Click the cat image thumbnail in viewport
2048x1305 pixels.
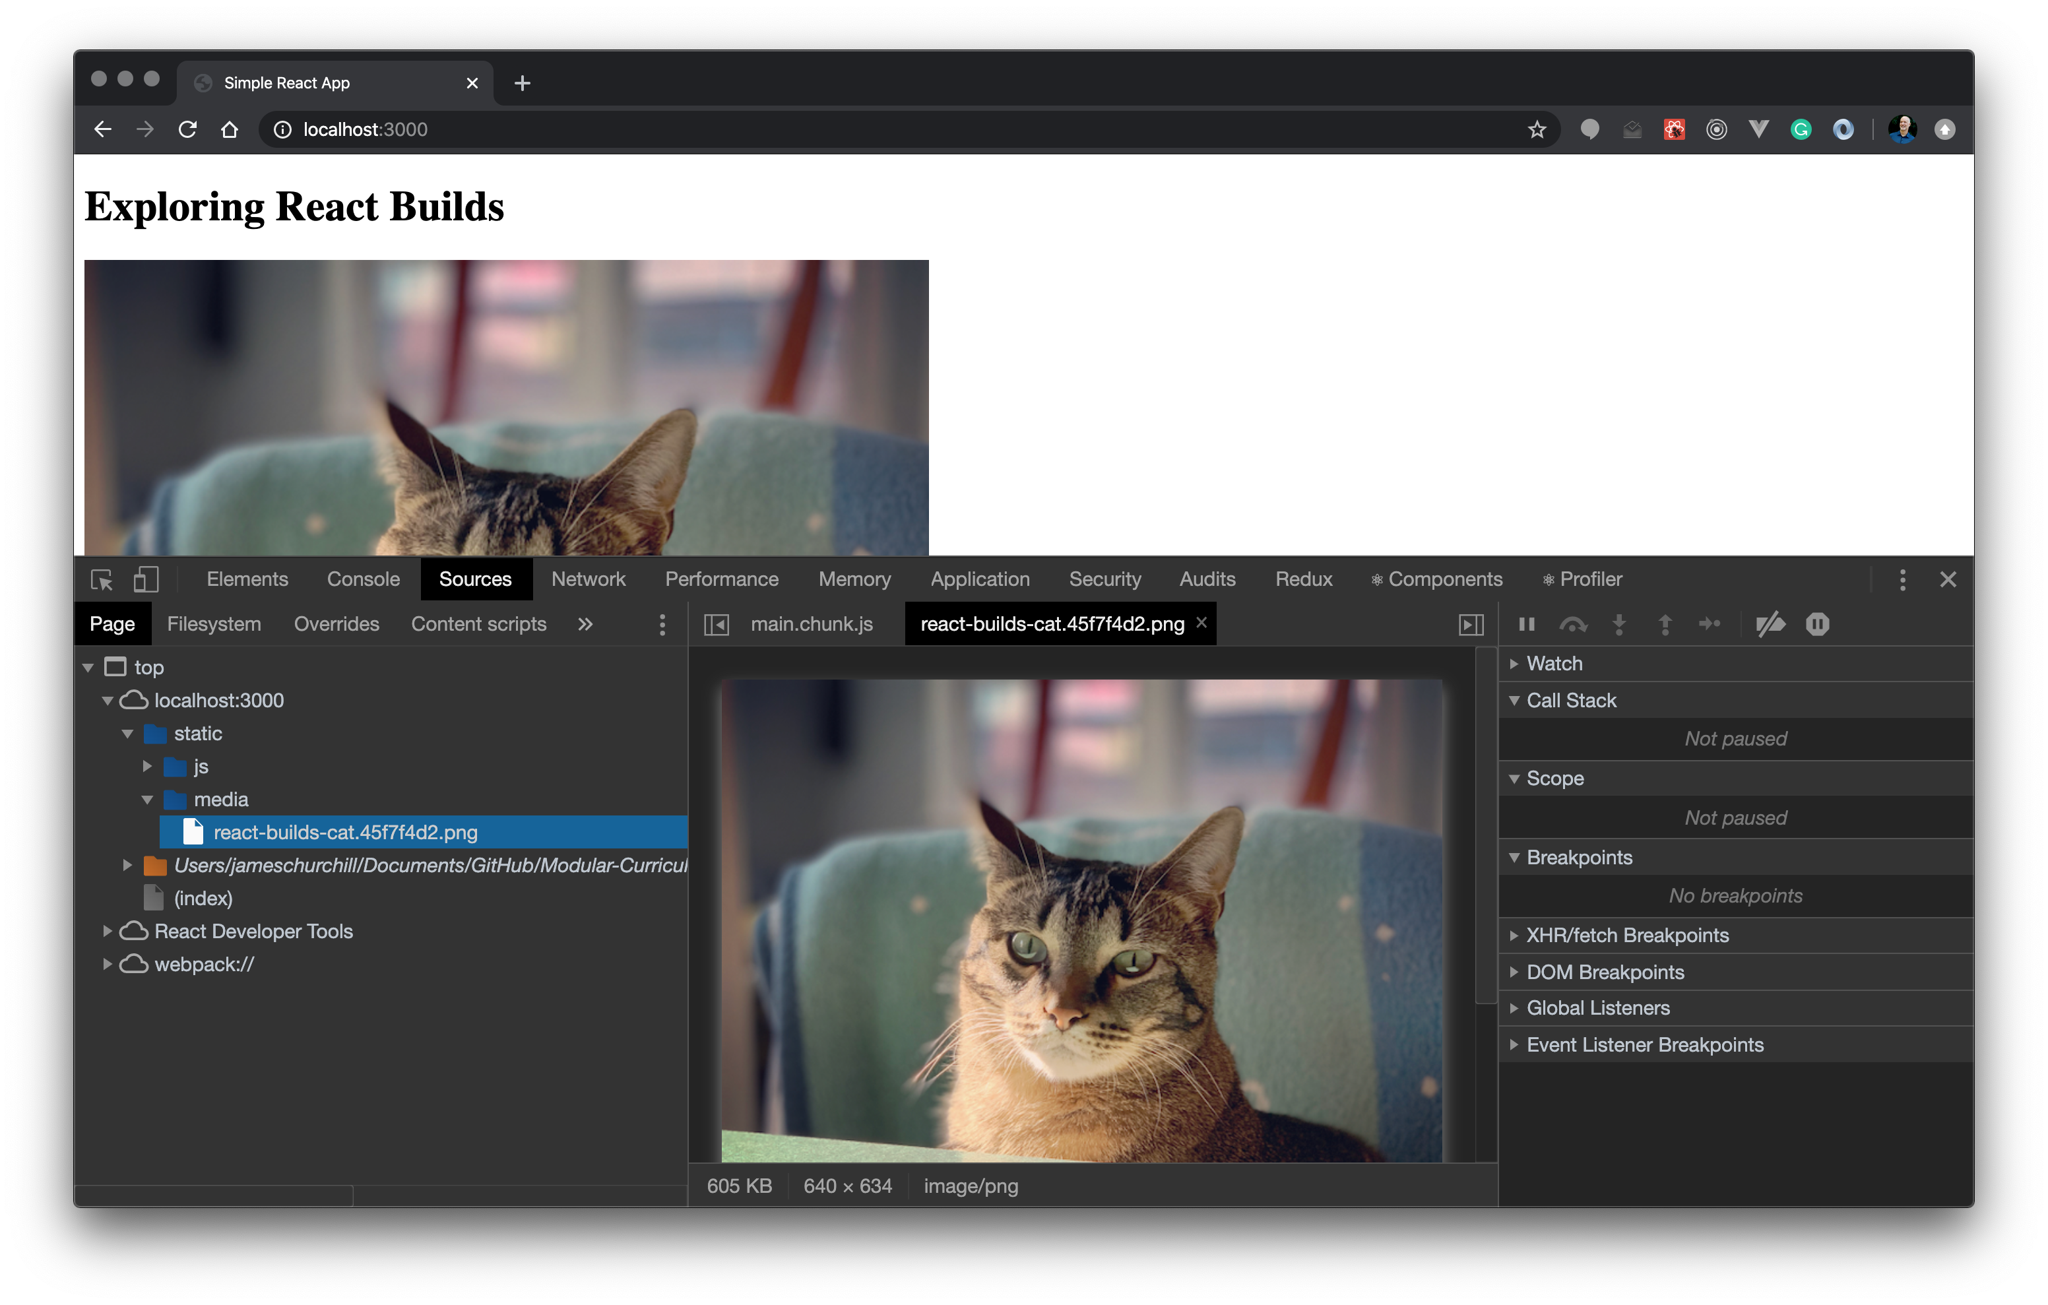tap(506, 406)
